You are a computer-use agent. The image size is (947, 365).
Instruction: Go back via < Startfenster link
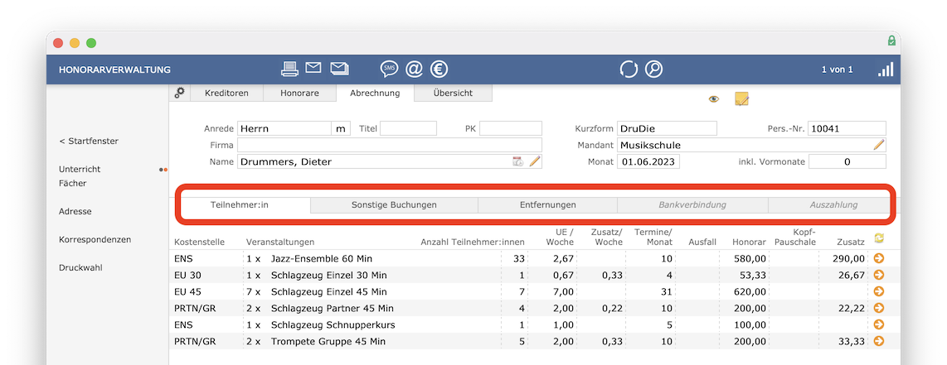coord(89,141)
